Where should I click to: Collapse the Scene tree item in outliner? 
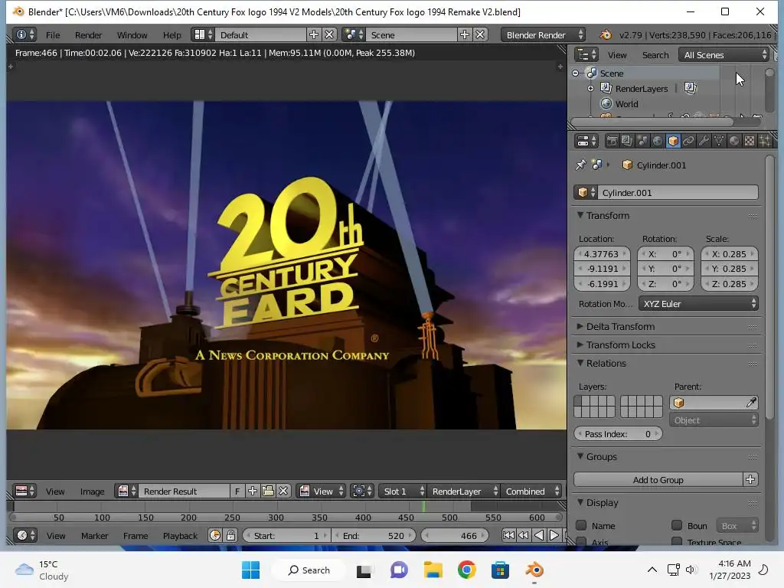576,73
